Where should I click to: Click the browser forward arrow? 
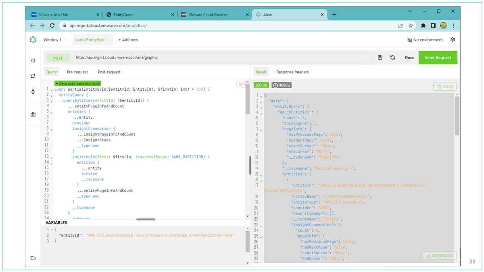tap(42, 25)
